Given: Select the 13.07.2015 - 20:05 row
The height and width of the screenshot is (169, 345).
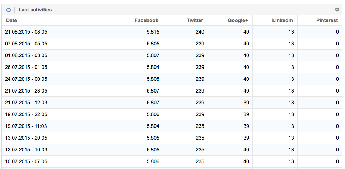Looking at the screenshot, I should tap(26, 138).
